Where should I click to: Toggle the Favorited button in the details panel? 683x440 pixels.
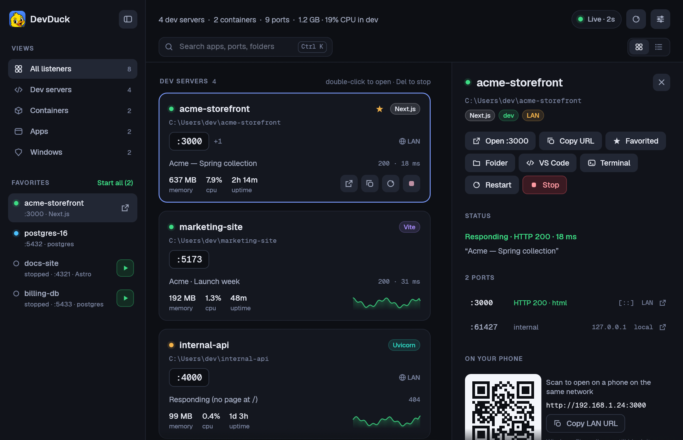pyautogui.click(x=636, y=141)
